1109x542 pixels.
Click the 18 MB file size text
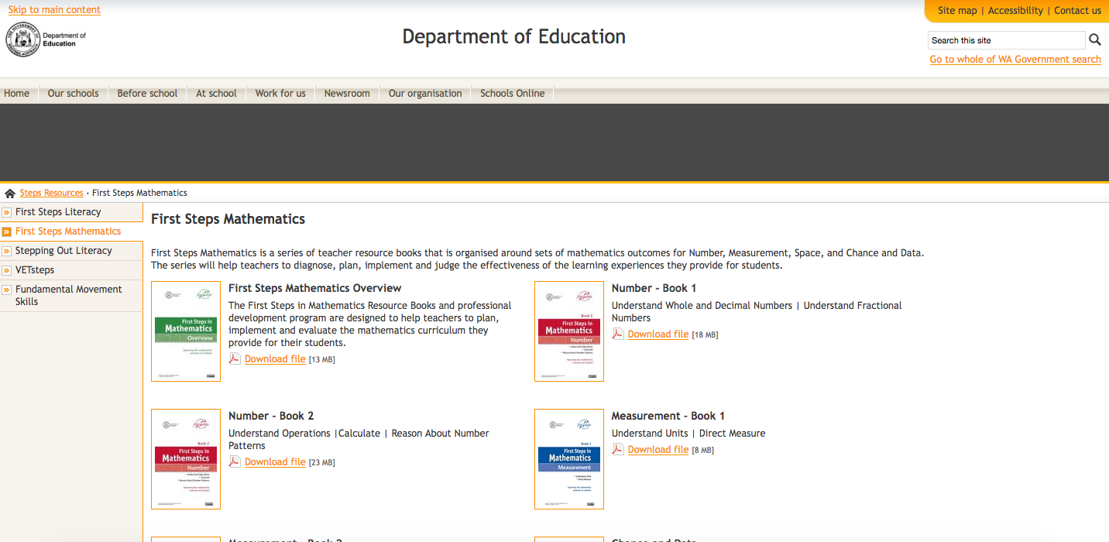(x=705, y=335)
